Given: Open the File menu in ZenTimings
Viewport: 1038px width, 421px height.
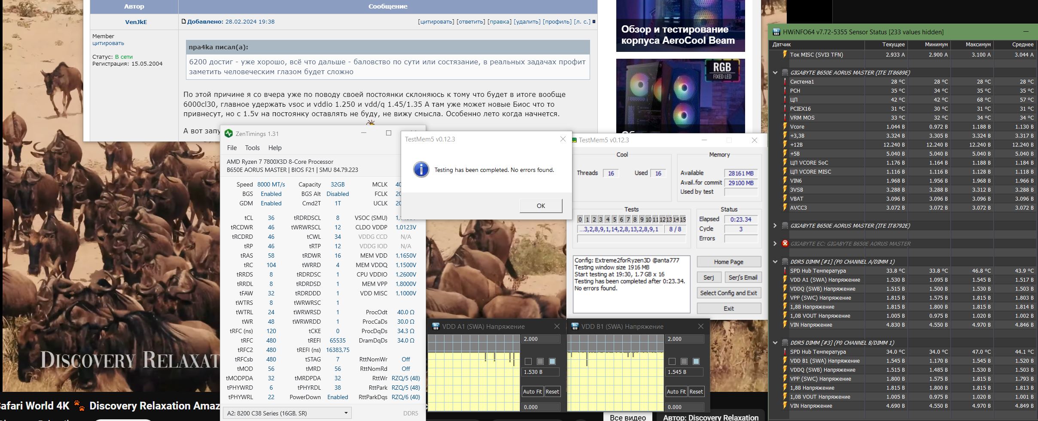Looking at the screenshot, I should pos(232,148).
